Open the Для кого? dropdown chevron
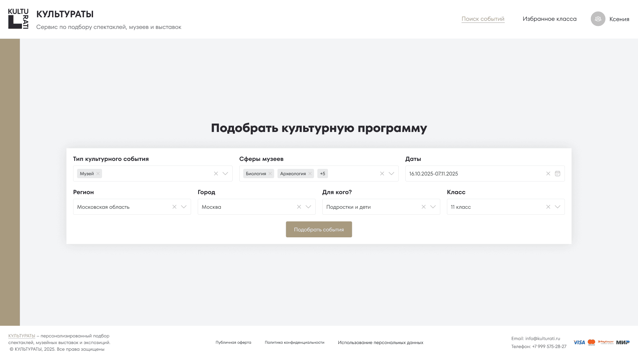Screen dimensions: 638x359 pyautogui.click(x=433, y=207)
